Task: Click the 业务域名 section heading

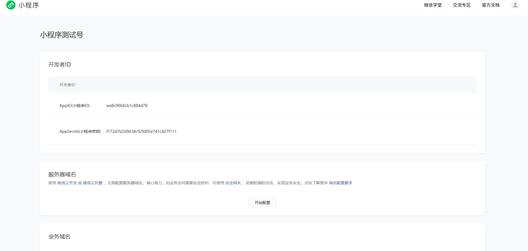Action: tap(59, 237)
